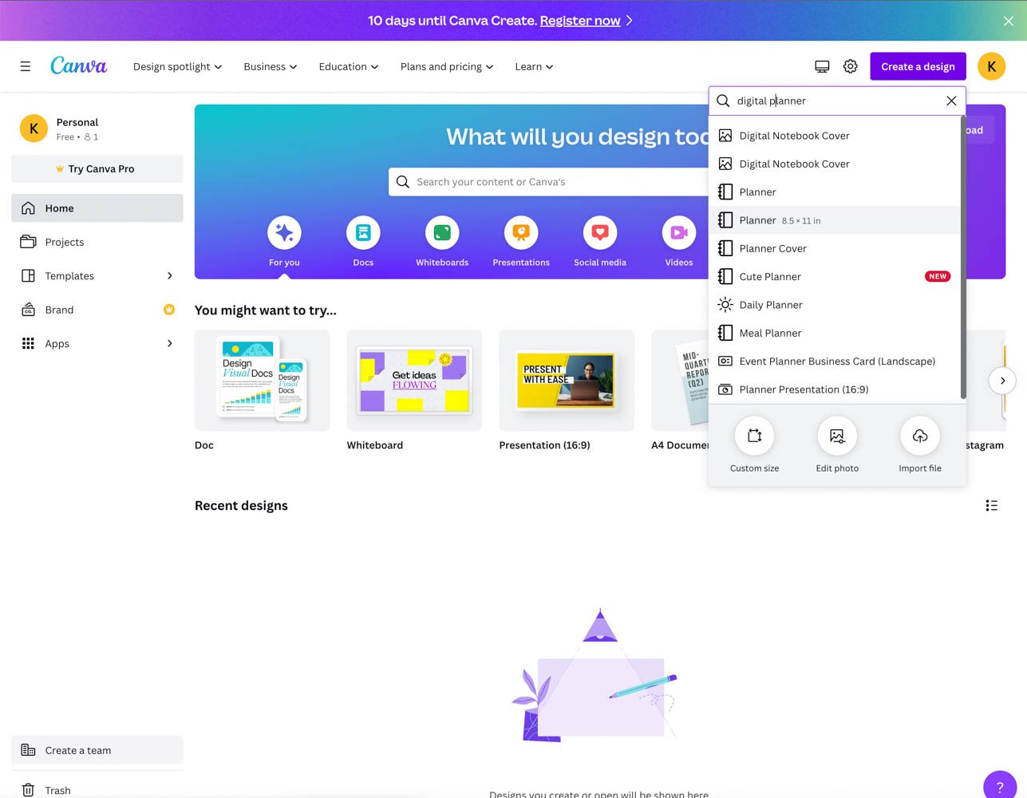The width and height of the screenshot is (1027, 798).
Task: Choose Event Planner Business Card (Landscape)
Action: coord(834,361)
